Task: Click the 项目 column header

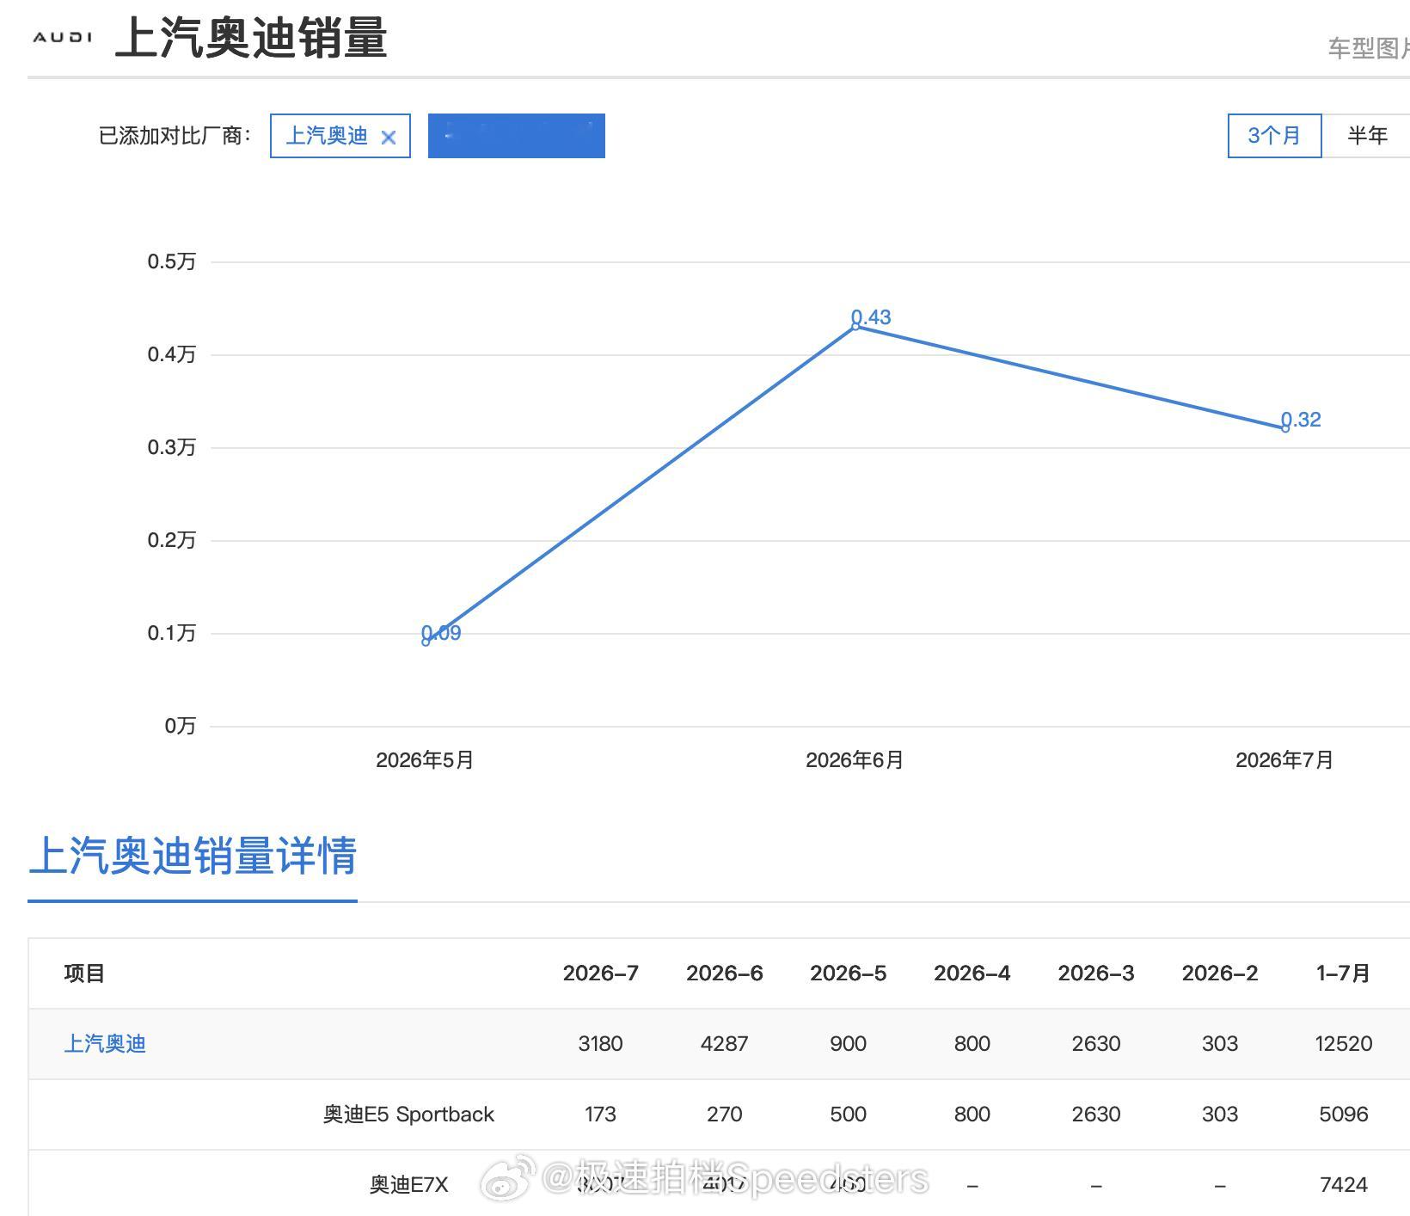Action: [84, 973]
